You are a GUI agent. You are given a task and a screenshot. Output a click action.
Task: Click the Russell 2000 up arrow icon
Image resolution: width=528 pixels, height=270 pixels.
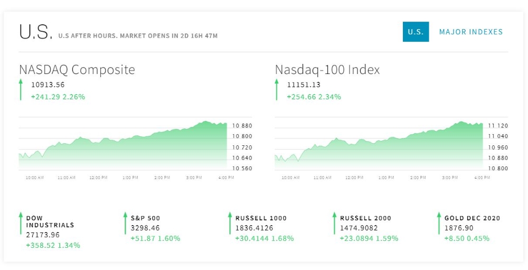point(334,223)
